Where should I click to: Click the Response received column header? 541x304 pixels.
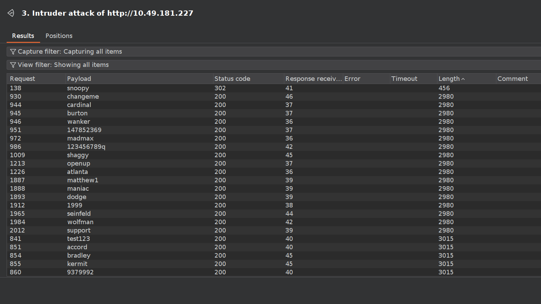[x=313, y=79]
